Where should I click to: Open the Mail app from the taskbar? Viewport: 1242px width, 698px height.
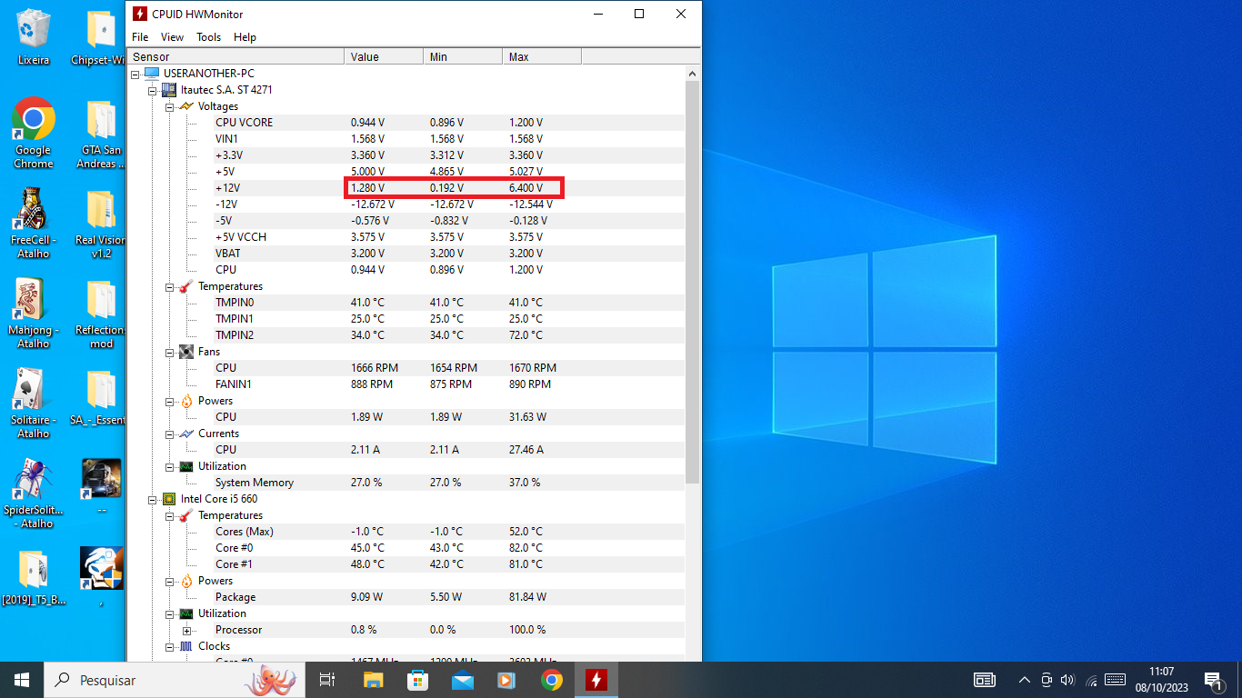462,680
